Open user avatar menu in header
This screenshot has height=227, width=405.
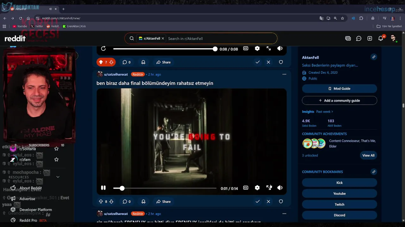393,38
